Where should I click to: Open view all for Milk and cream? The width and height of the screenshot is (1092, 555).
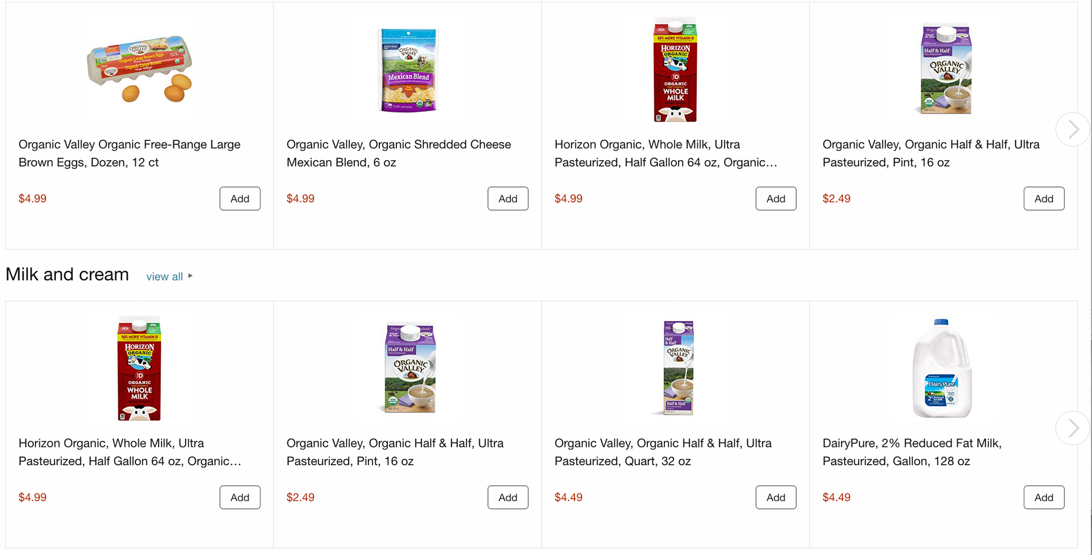pyautogui.click(x=164, y=277)
